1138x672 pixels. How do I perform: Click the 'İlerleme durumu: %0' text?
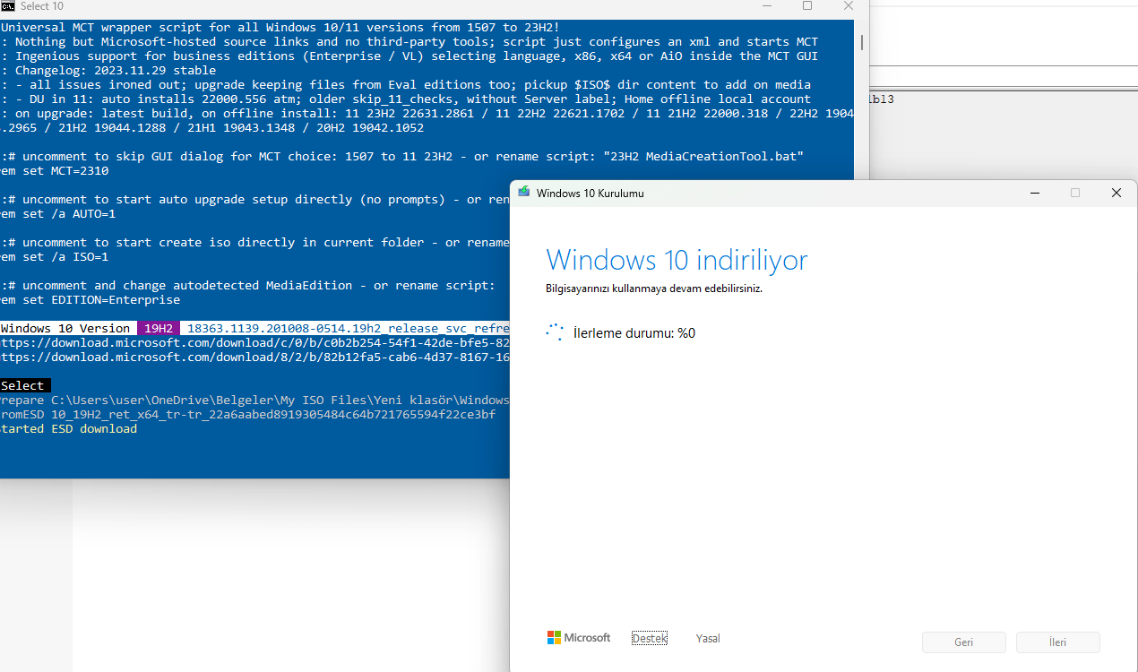pos(634,333)
